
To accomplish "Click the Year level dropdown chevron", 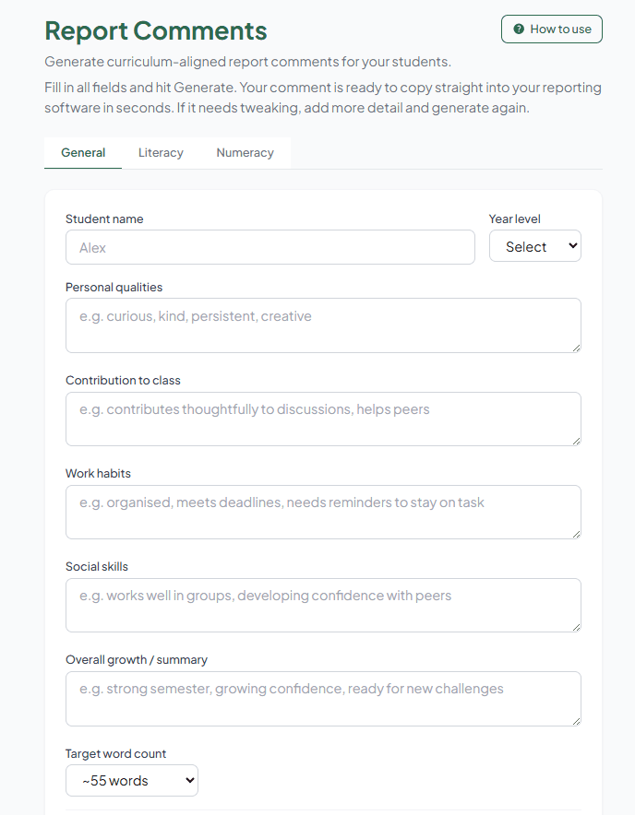I will coord(571,245).
